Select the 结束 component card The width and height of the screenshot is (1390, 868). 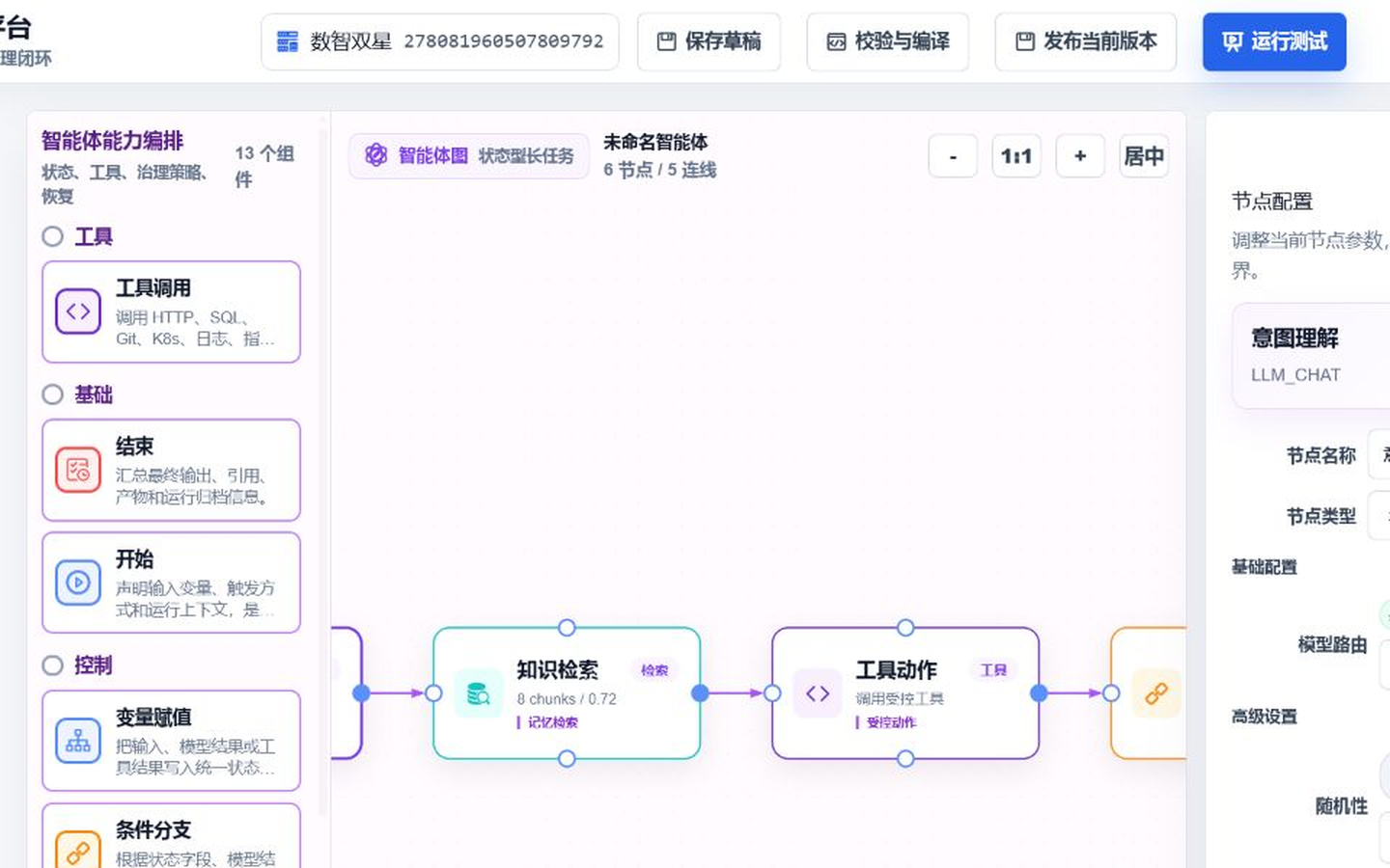point(171,470)
